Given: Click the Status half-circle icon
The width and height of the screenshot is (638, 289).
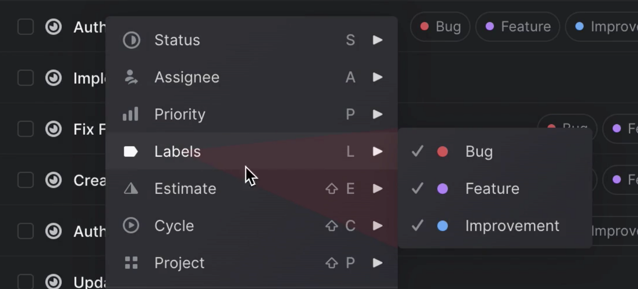Looking at the screenshot, I should click(x=131, y=40).
